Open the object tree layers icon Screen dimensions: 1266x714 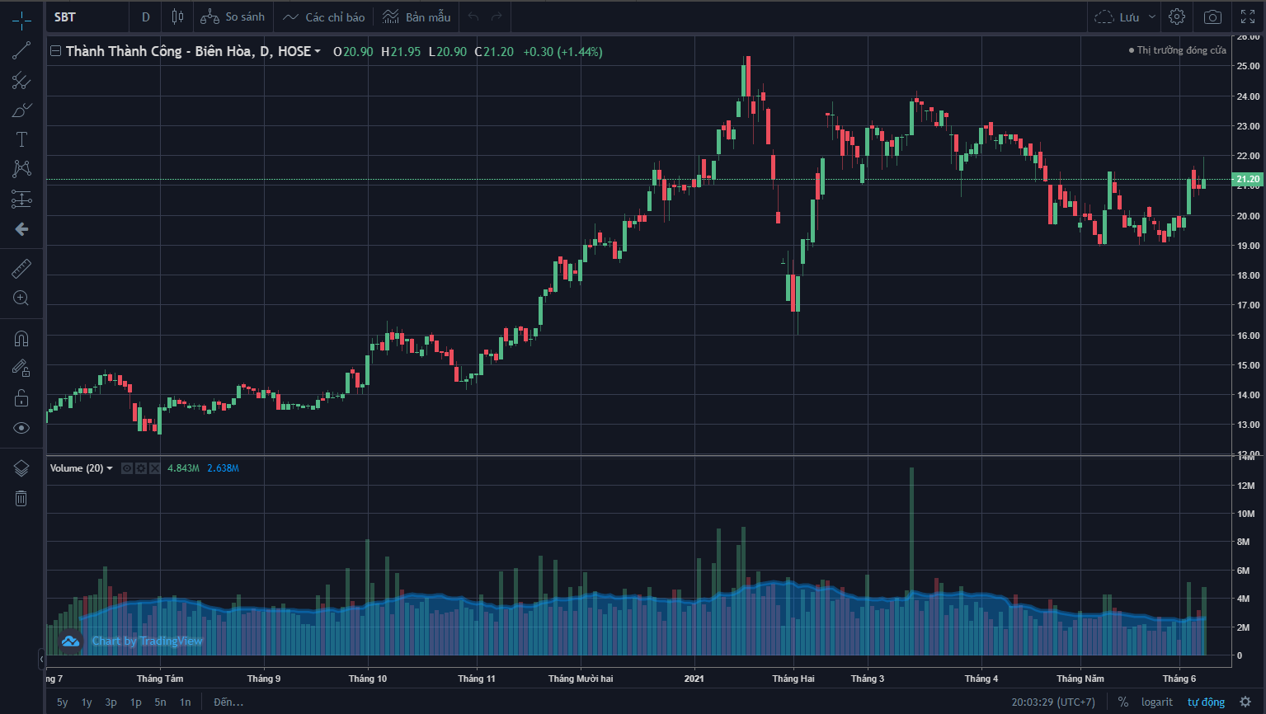pos(21,468)
